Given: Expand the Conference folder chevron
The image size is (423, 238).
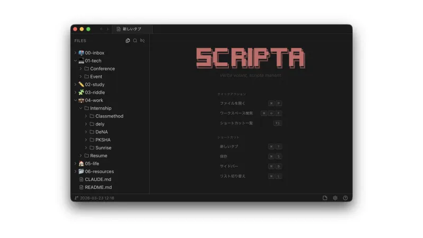Looking at the screenshot, I should (81, 69).
